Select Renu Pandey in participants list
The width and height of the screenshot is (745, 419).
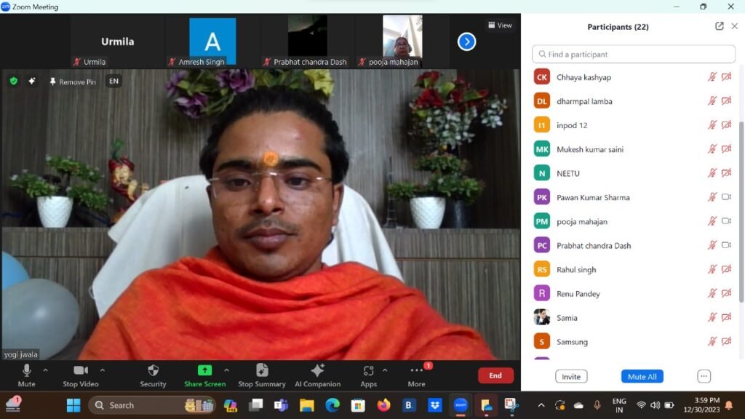pos(578,294)
